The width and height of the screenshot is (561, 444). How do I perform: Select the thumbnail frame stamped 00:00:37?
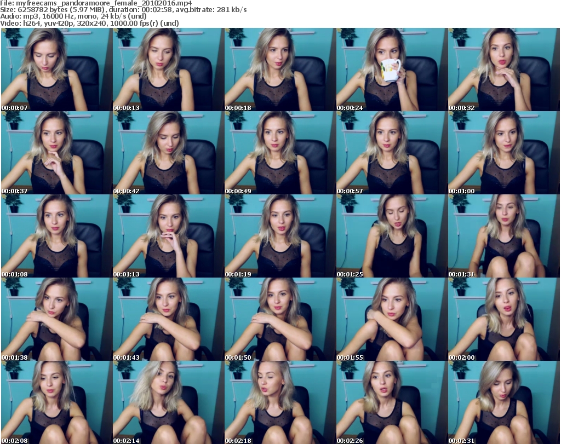point(56,153)
